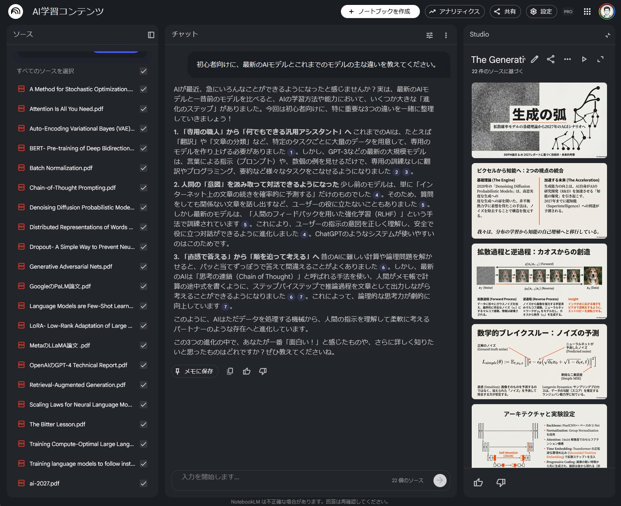Share the Studio overview via share icon
Screen dimensions: 621x506
point(551,60)
